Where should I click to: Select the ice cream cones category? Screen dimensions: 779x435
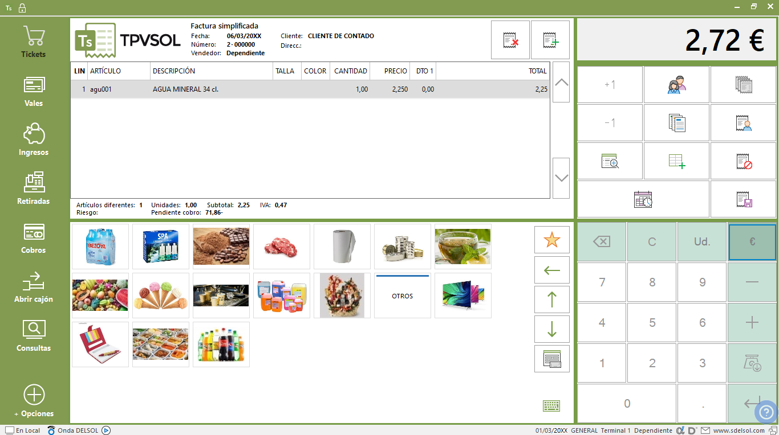(x=161, y=296)
